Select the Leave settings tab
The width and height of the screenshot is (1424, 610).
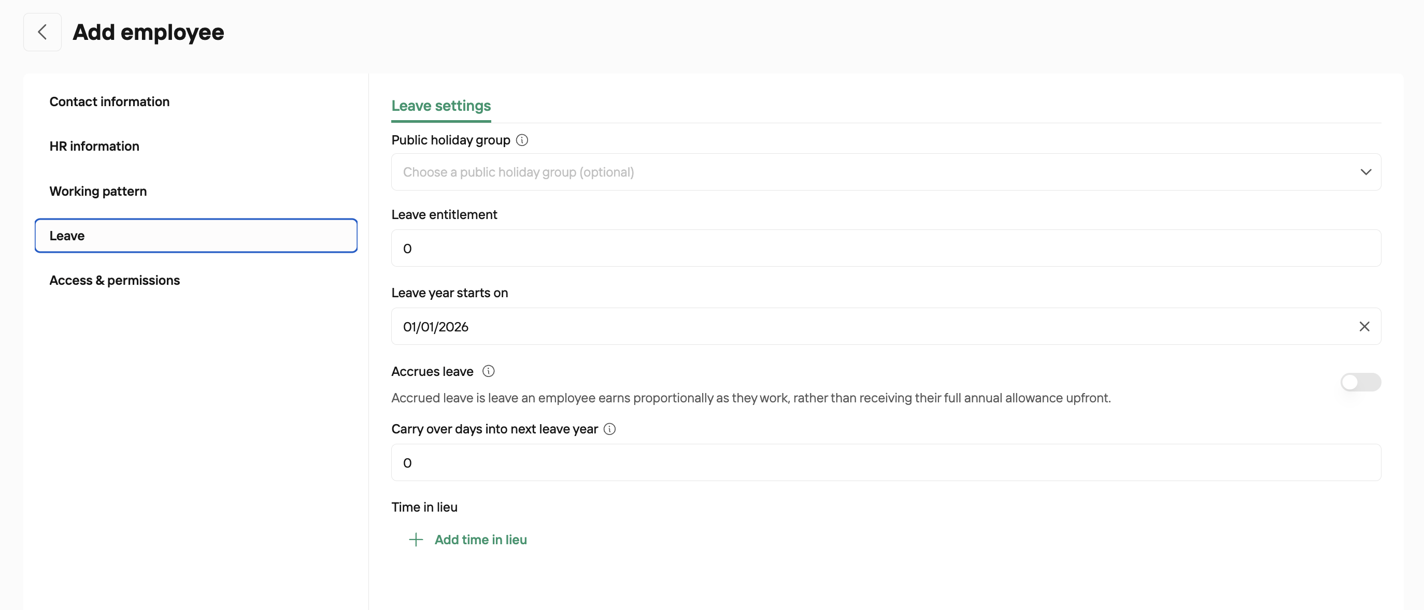click(440, 106)
